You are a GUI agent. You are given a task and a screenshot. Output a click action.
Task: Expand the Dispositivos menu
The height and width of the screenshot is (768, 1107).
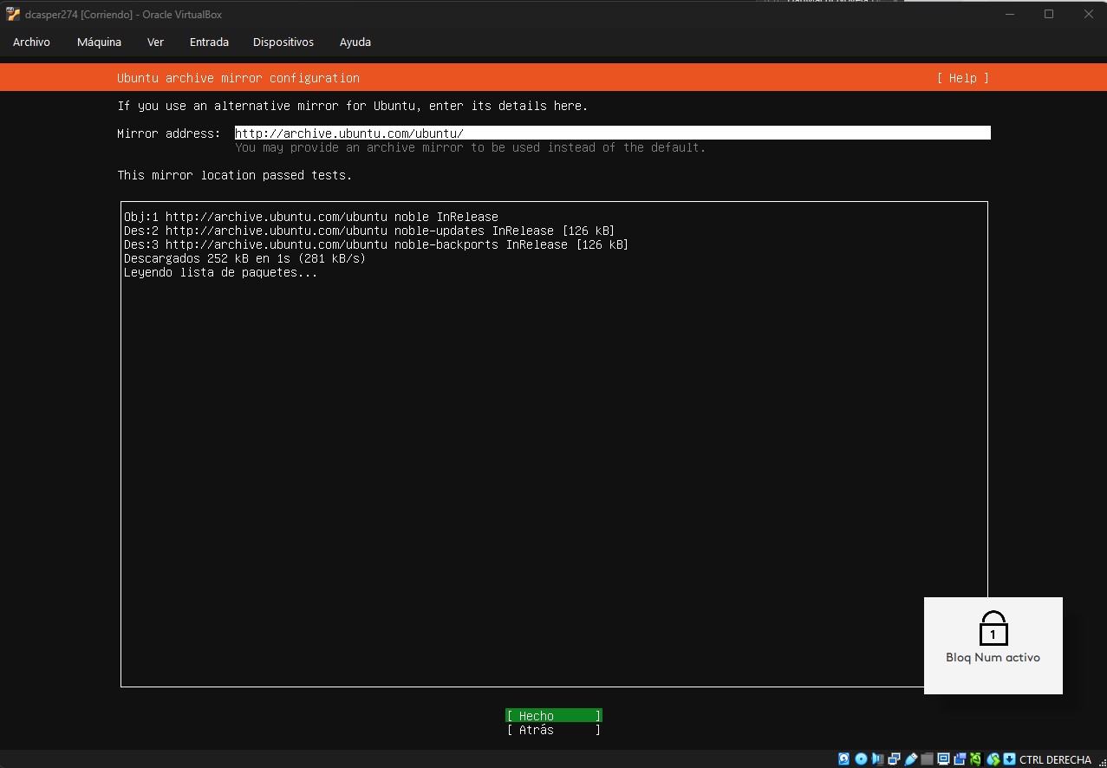(283, 42)
